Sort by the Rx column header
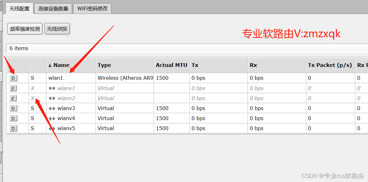Viewport: 368px width, 182px height. 277,65
